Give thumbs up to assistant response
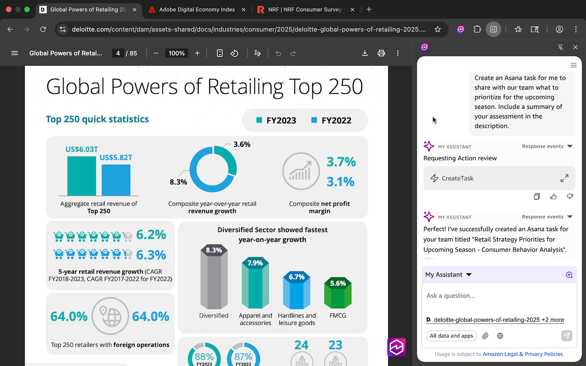Viewport: 586px width, 366px height. pos(553,197)
